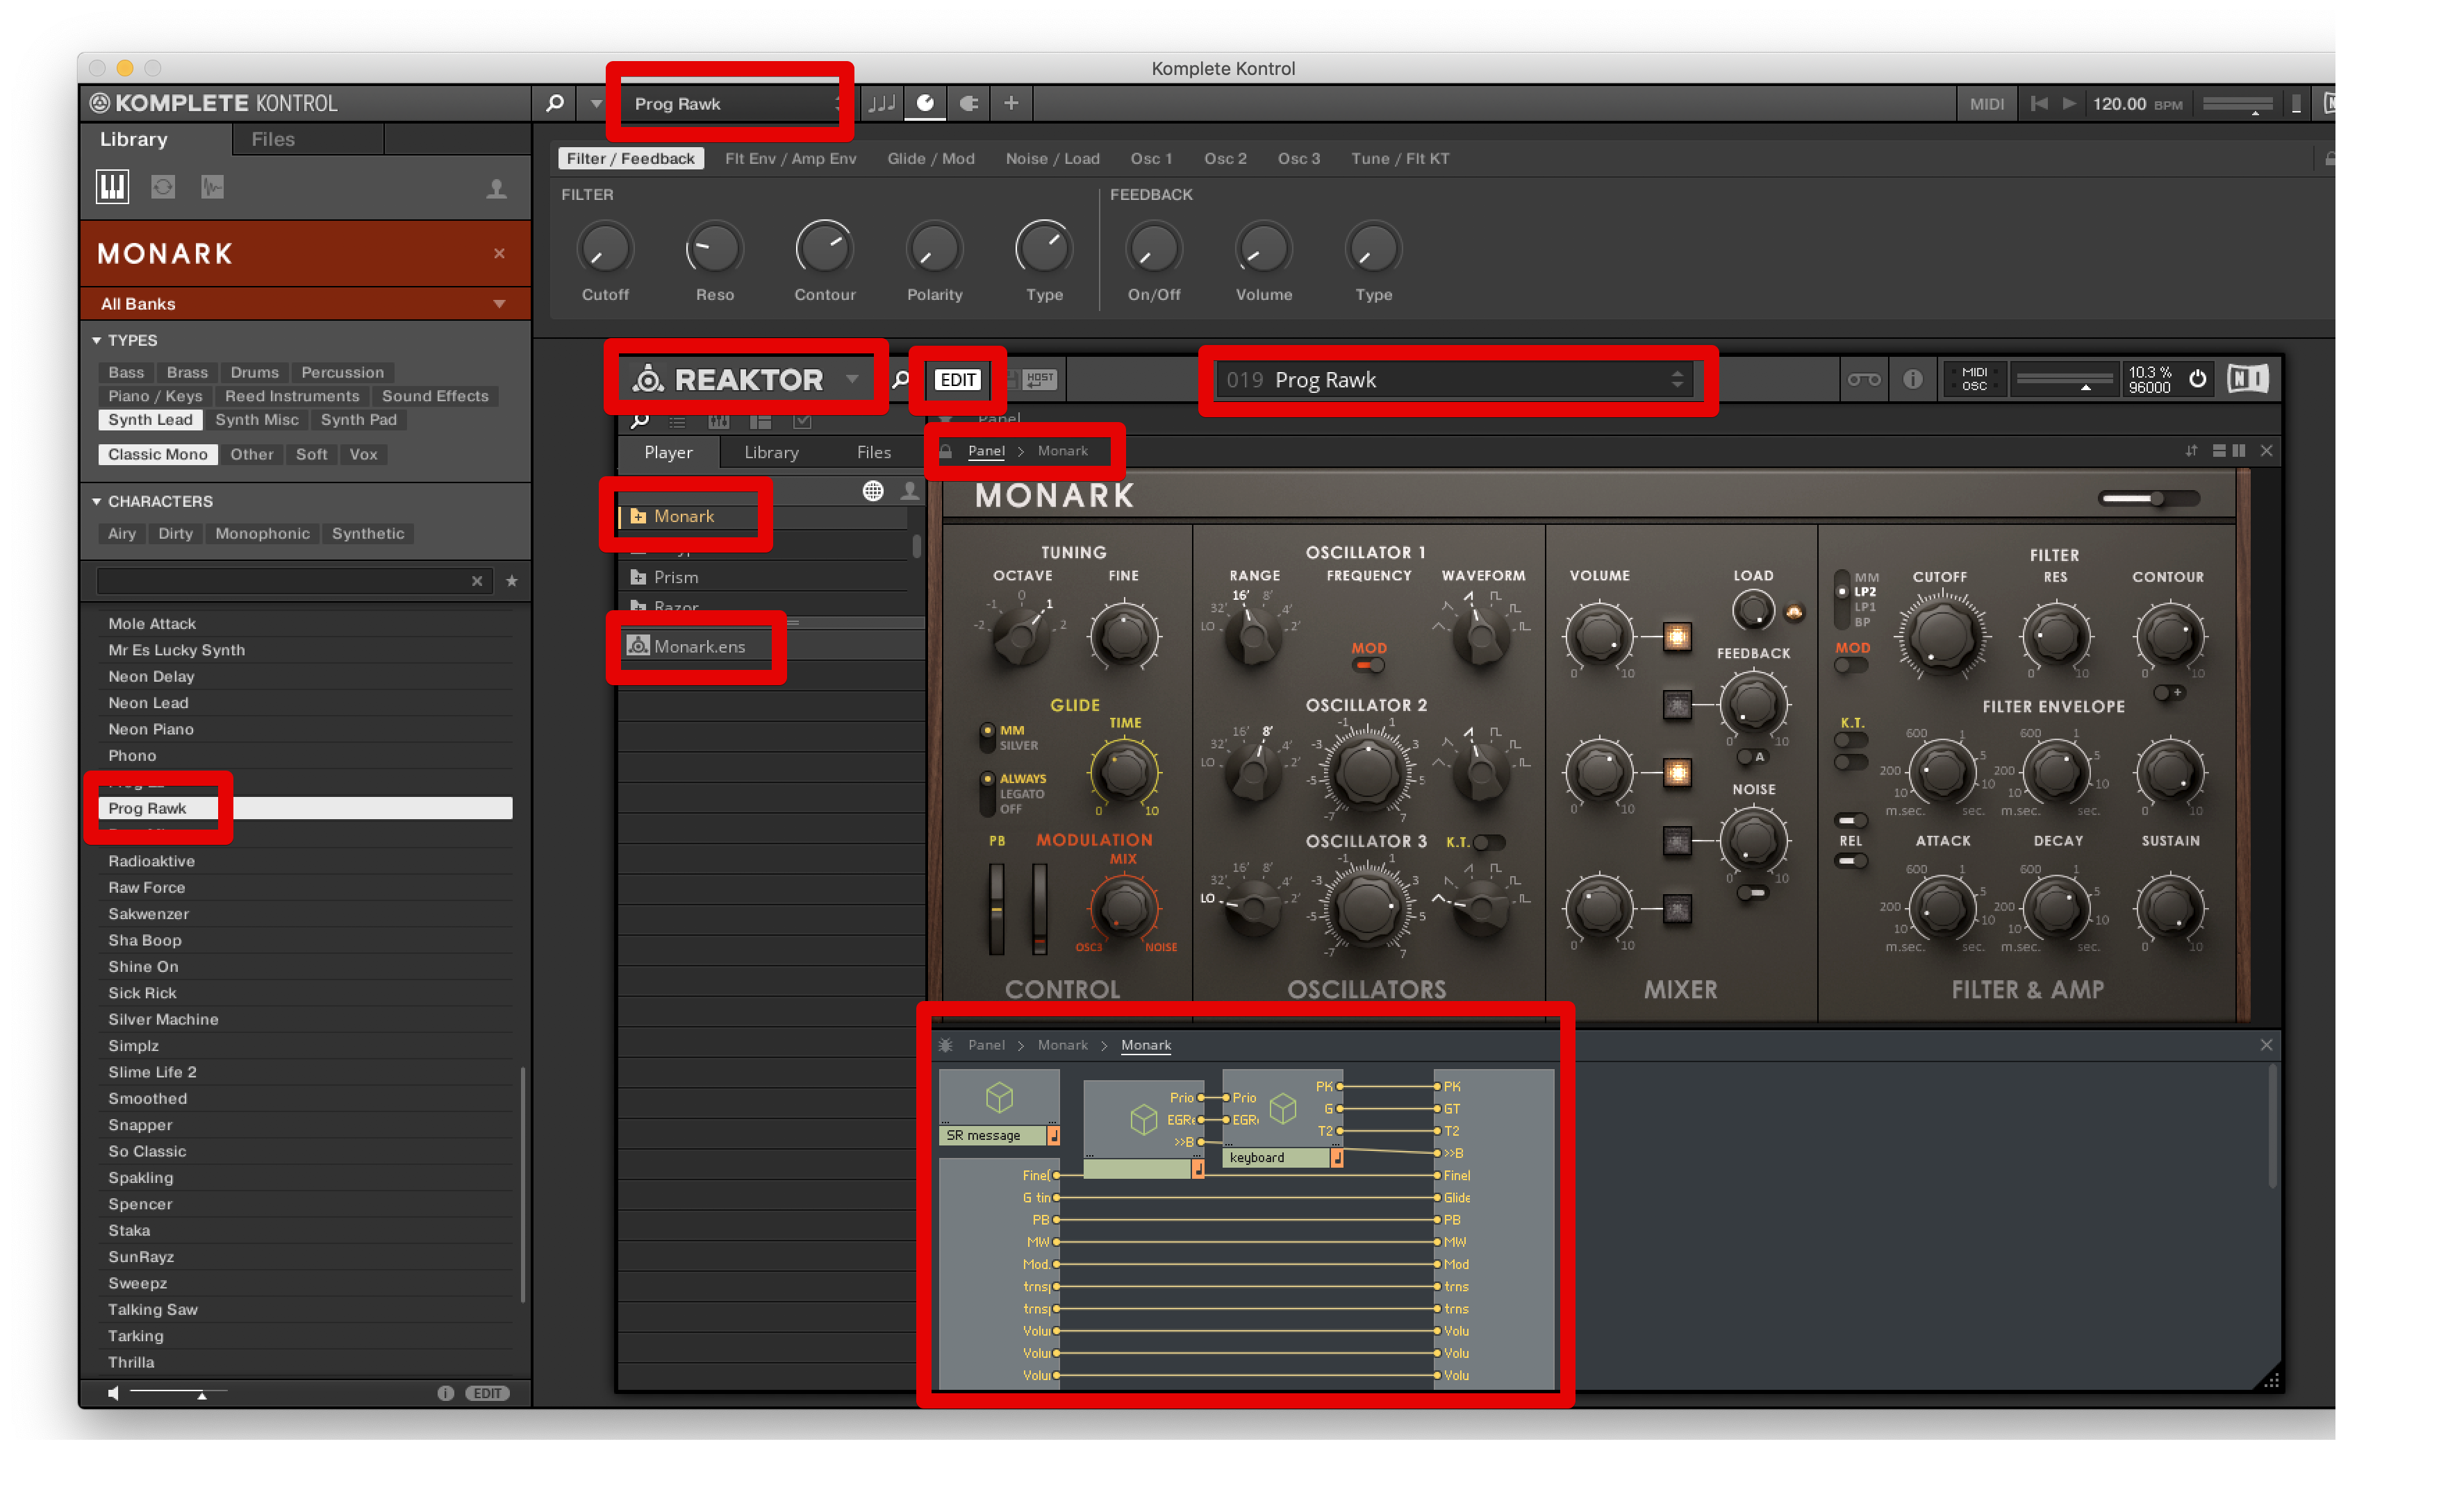Open the Library tab in Reaktor sidebar

(x=770, y=452)
